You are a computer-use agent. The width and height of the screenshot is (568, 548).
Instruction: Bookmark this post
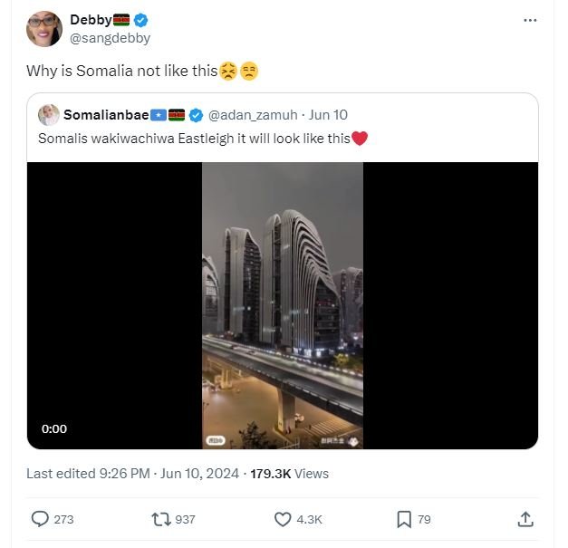(404, 519)
